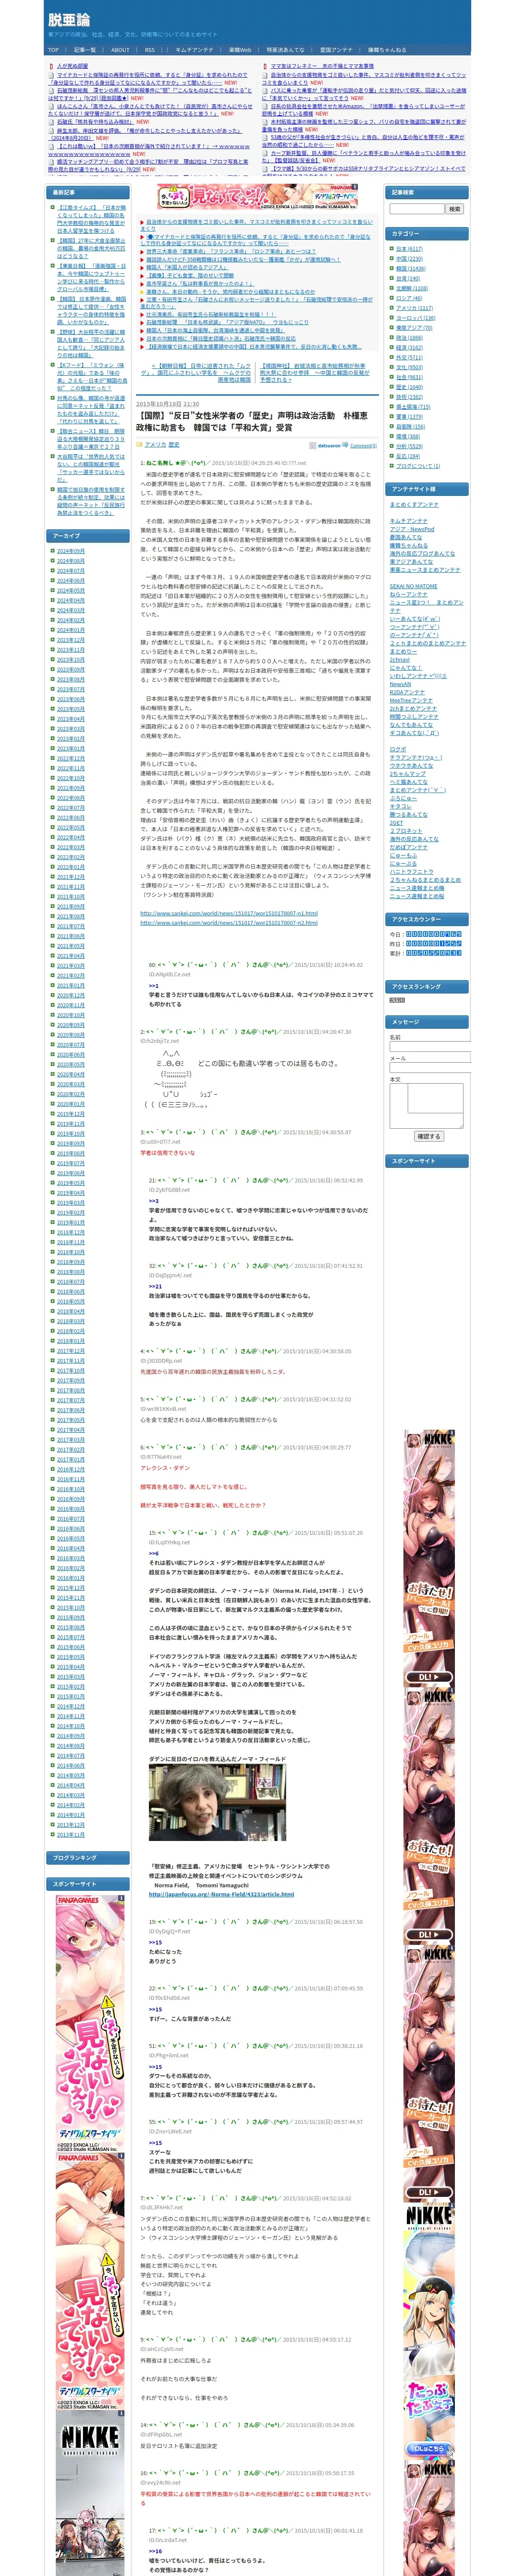Open the 中国 (2239) category link
The image size is (515, 2576).
(x=409, y=258)
